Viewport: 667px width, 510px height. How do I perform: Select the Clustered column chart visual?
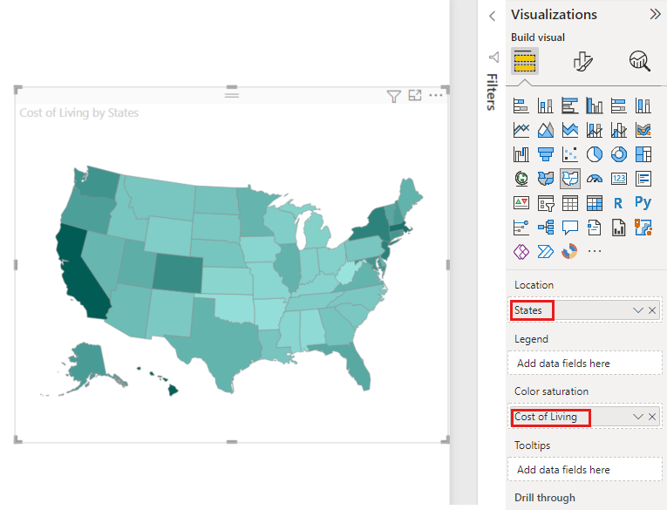595,105
